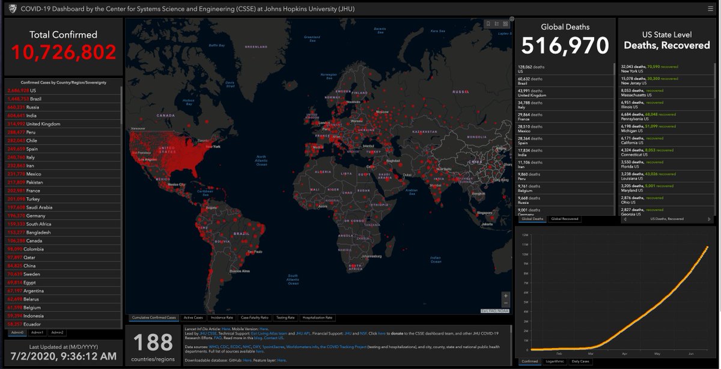The height and width of the screenshot is (369, 721).
Task: Select the Admin0 list tab
Action: 17,332
